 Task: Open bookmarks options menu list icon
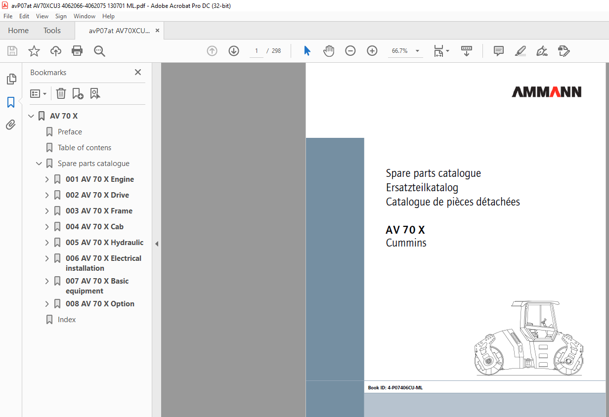point(39,93)
